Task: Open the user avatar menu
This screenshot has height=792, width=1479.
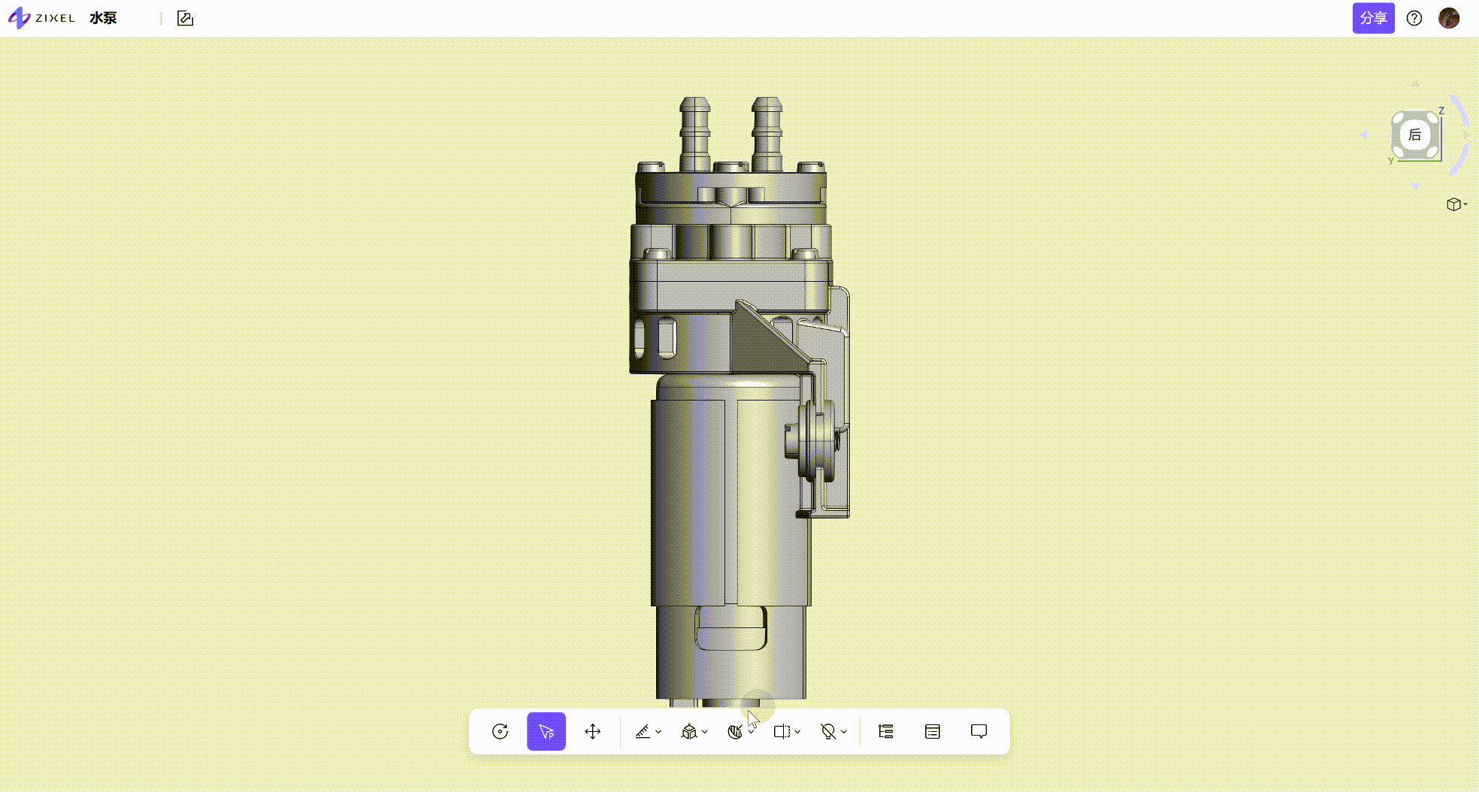Action: point(1449,18)
